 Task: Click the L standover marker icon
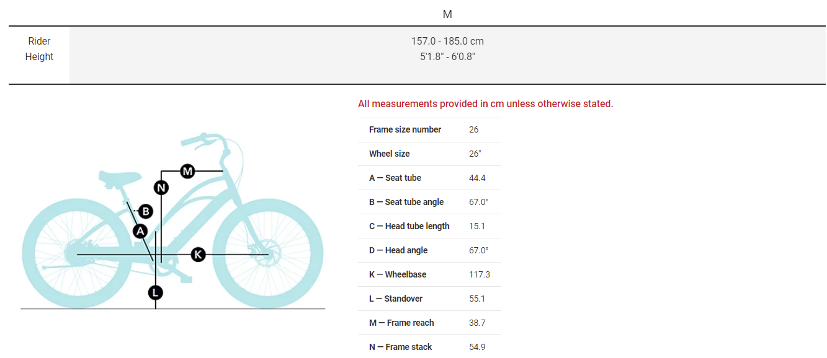156,292
